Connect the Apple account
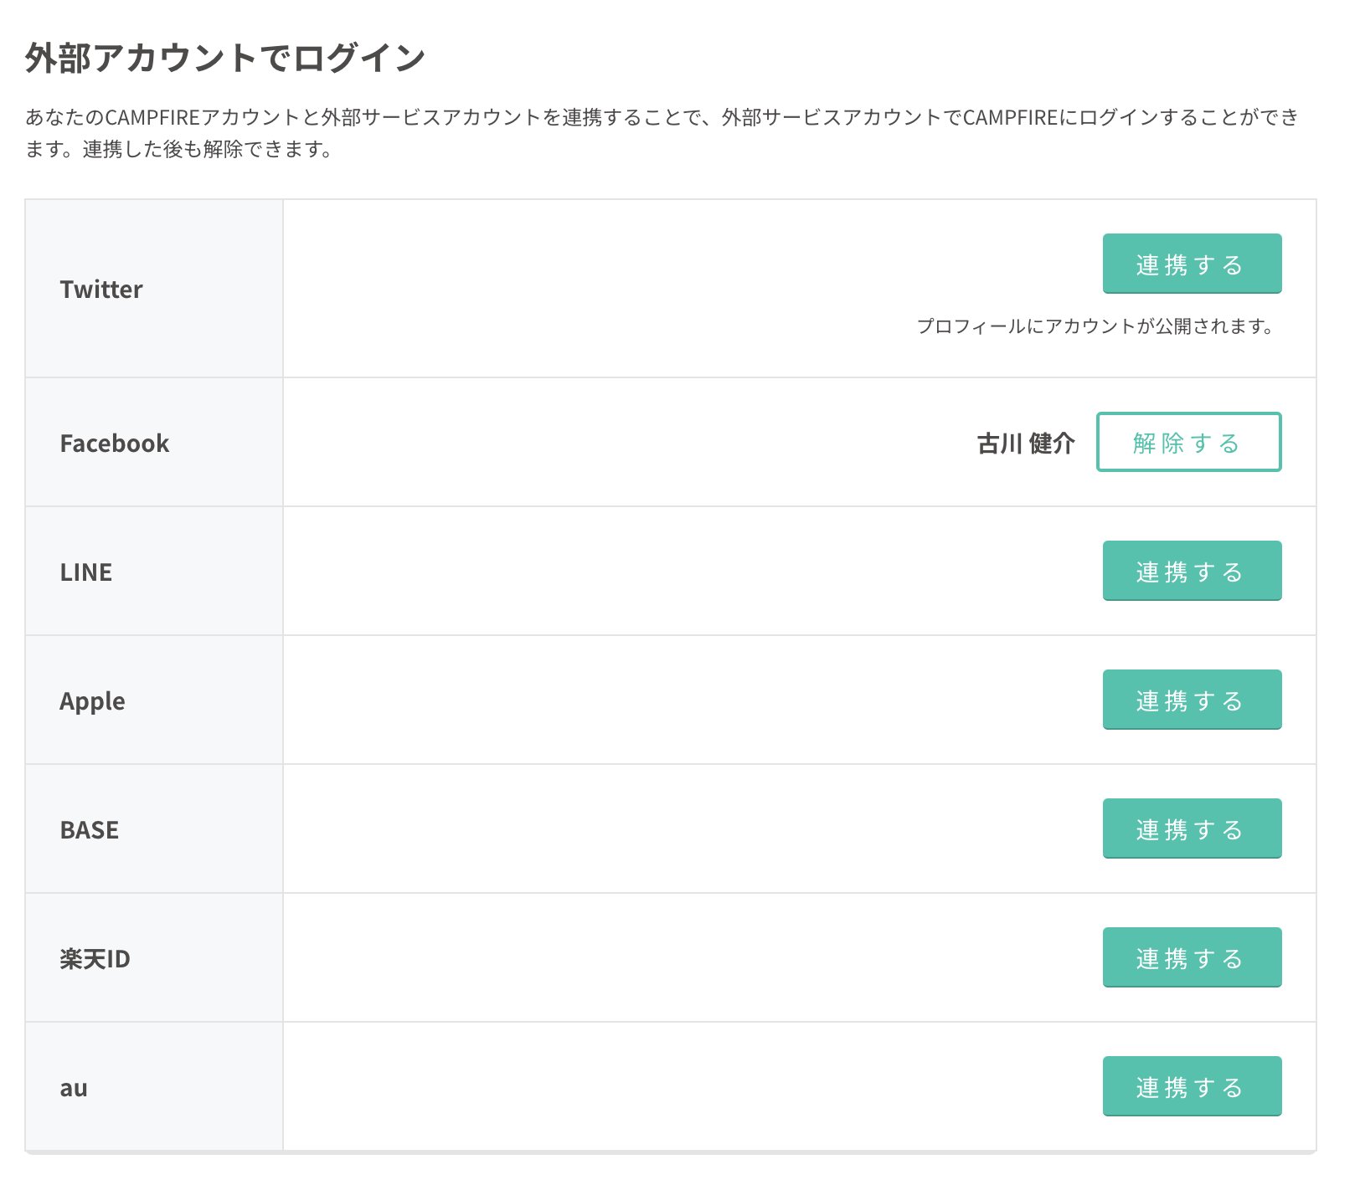The width and height of the screenshot is (1360, 1185). (1192, 700)
